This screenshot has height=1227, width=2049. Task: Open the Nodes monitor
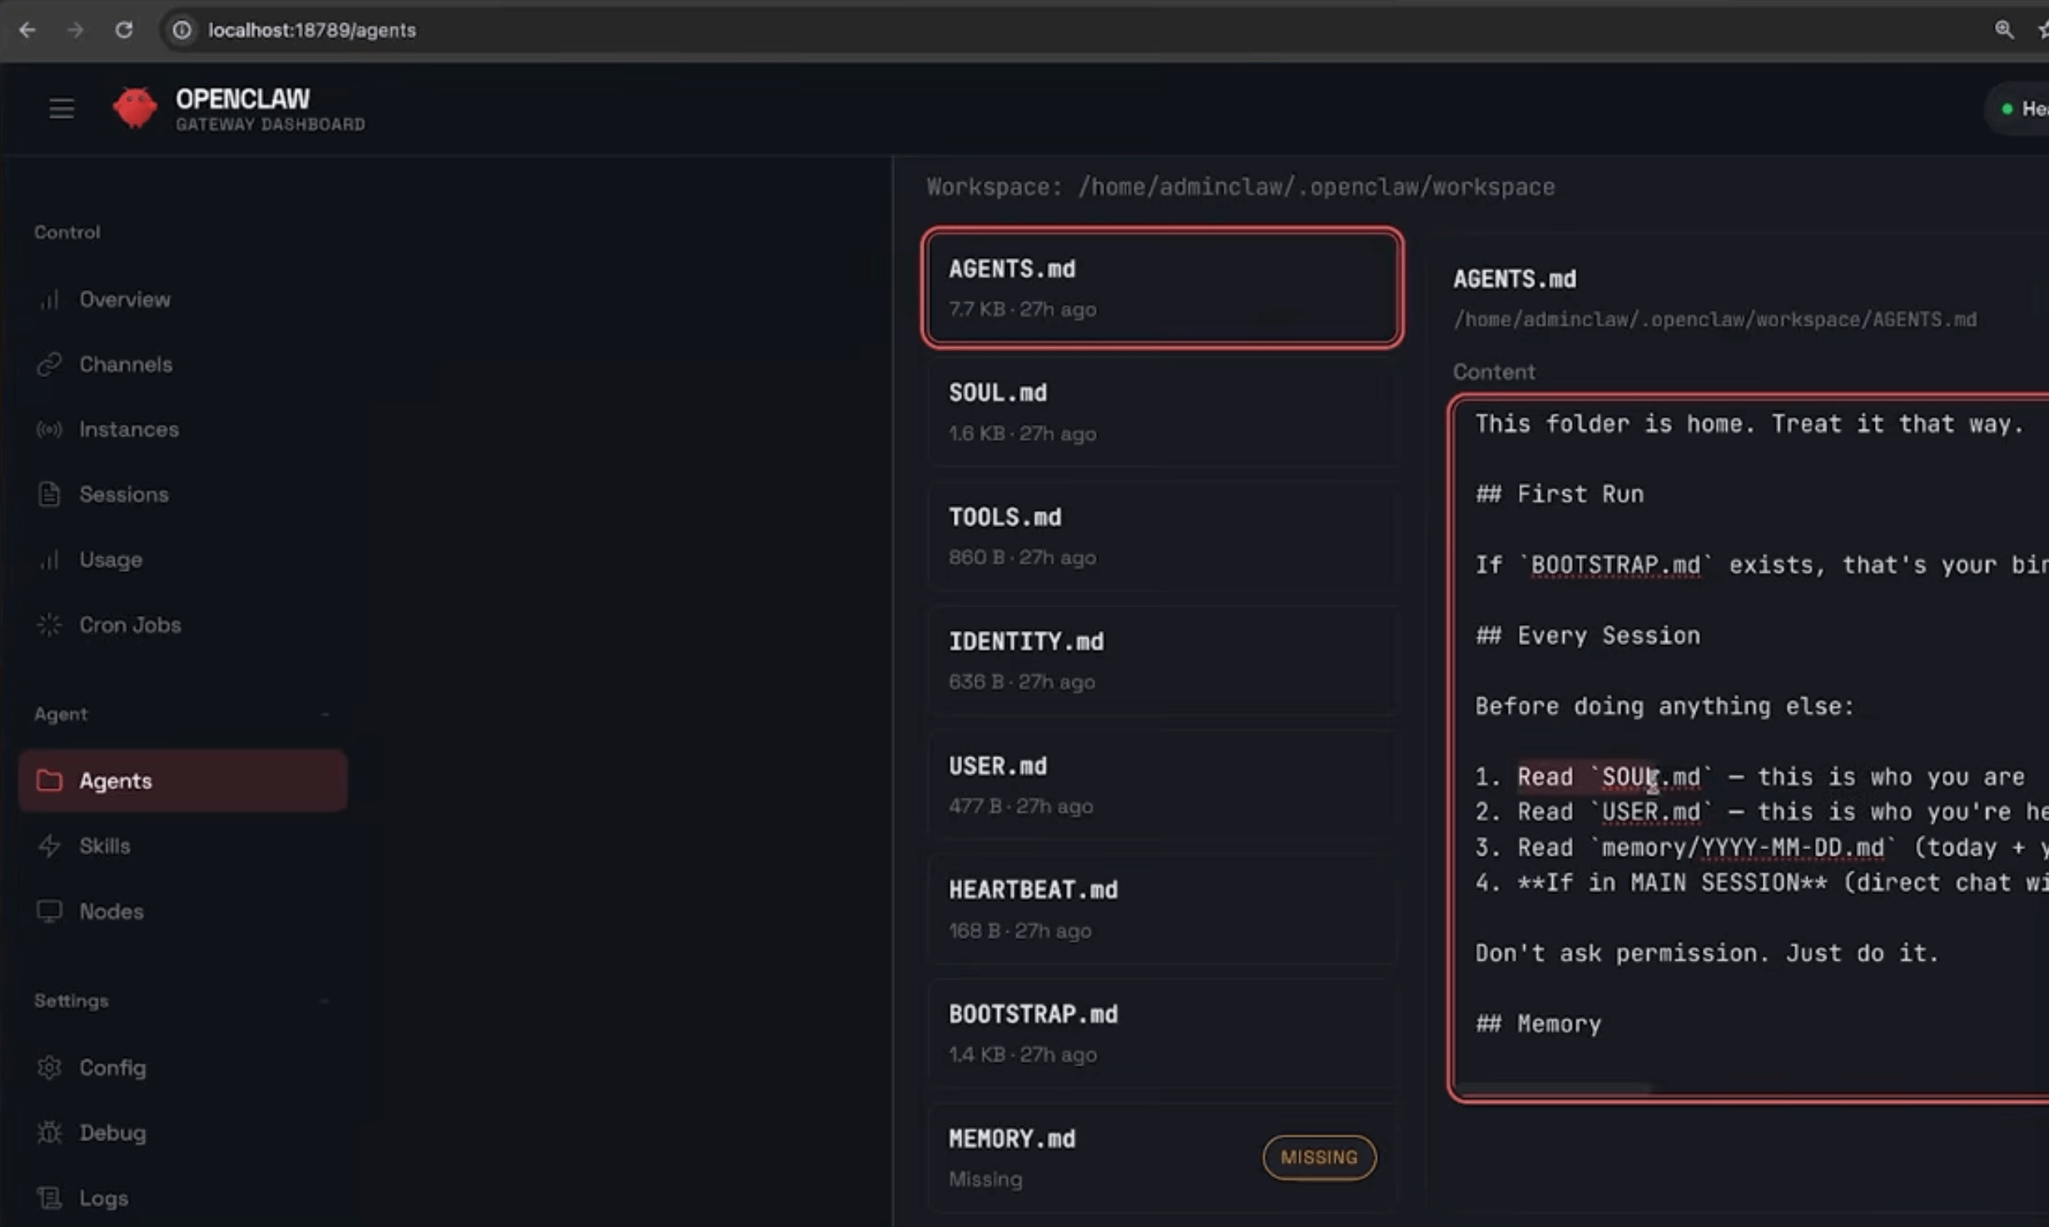point(111,911)
